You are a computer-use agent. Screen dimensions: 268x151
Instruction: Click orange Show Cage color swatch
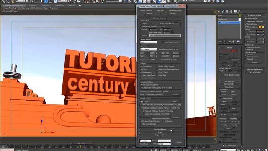pyautogui.click(x=260, y=27)
